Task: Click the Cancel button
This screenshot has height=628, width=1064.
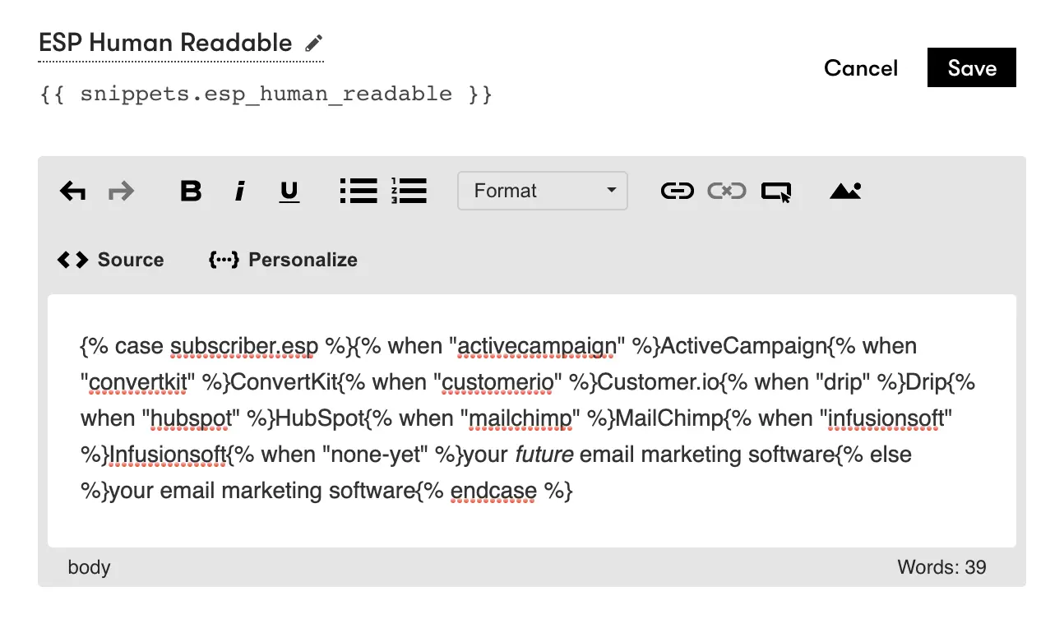Action: click(861, 68)
